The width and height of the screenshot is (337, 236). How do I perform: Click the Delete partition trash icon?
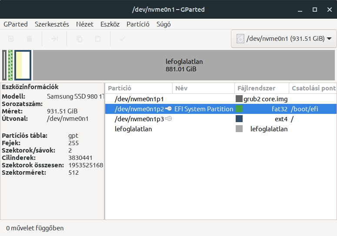coord(29,39)
